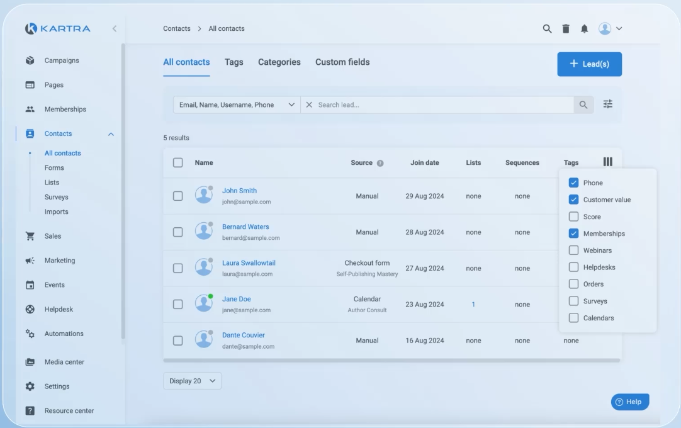
Task: Uncheck the Customer value column checkbox
Action: click(573, 200)
